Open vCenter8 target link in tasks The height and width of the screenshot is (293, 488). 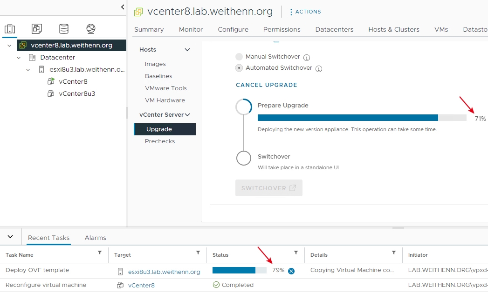(141, 285)
